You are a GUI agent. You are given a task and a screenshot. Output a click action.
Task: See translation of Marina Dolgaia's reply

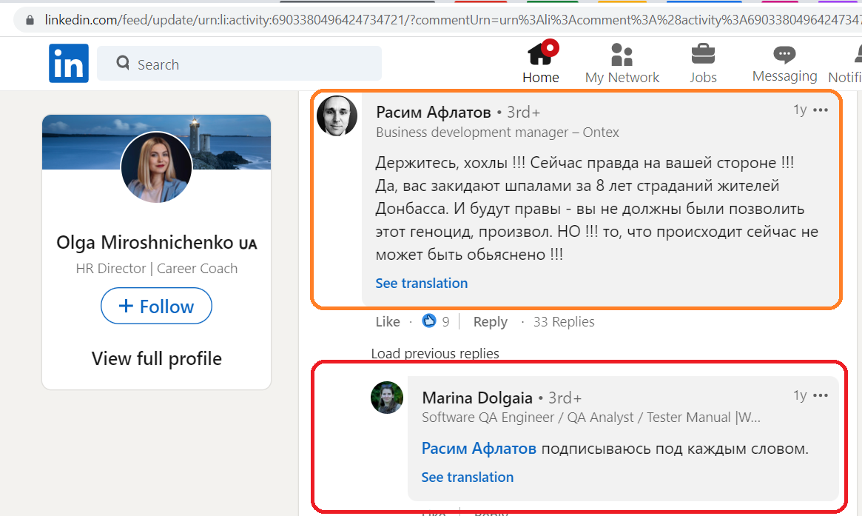click(468, 477)
